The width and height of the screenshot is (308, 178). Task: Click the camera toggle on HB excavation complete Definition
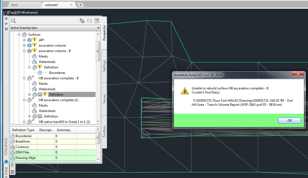pyautogui.click(x=40, y=94)
